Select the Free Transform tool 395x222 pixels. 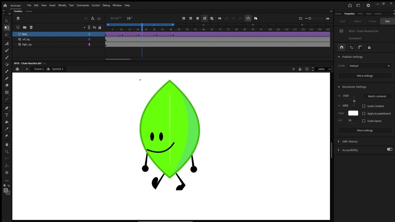click(x=7, y=28)
